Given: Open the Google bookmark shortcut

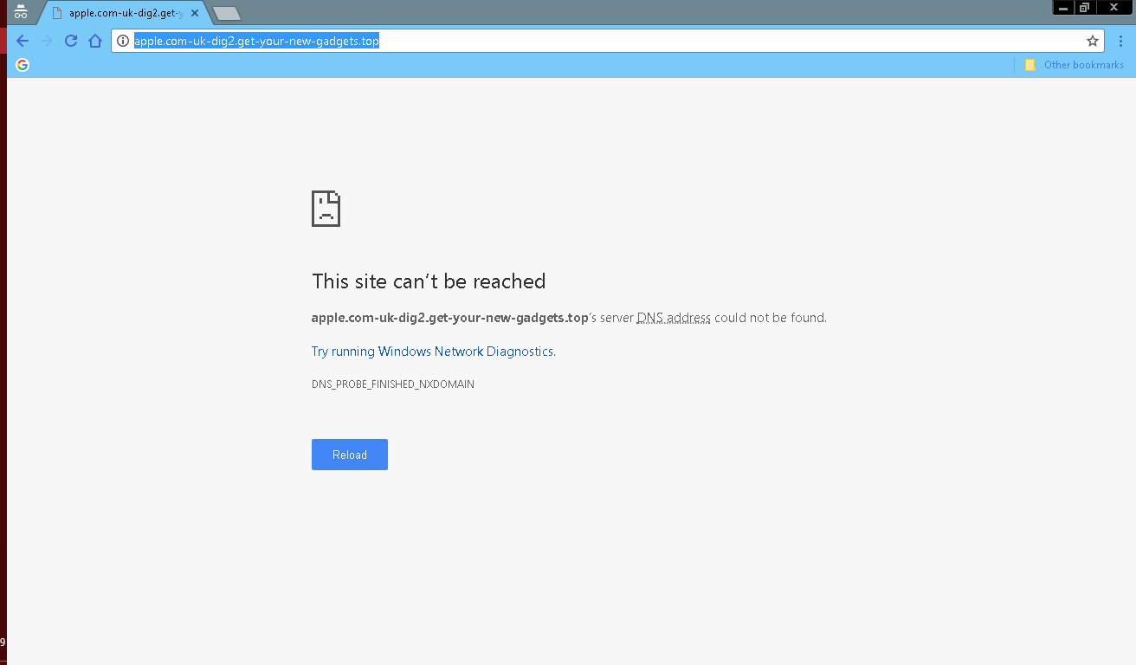Looking at the screenshot, I should [23, 65].
